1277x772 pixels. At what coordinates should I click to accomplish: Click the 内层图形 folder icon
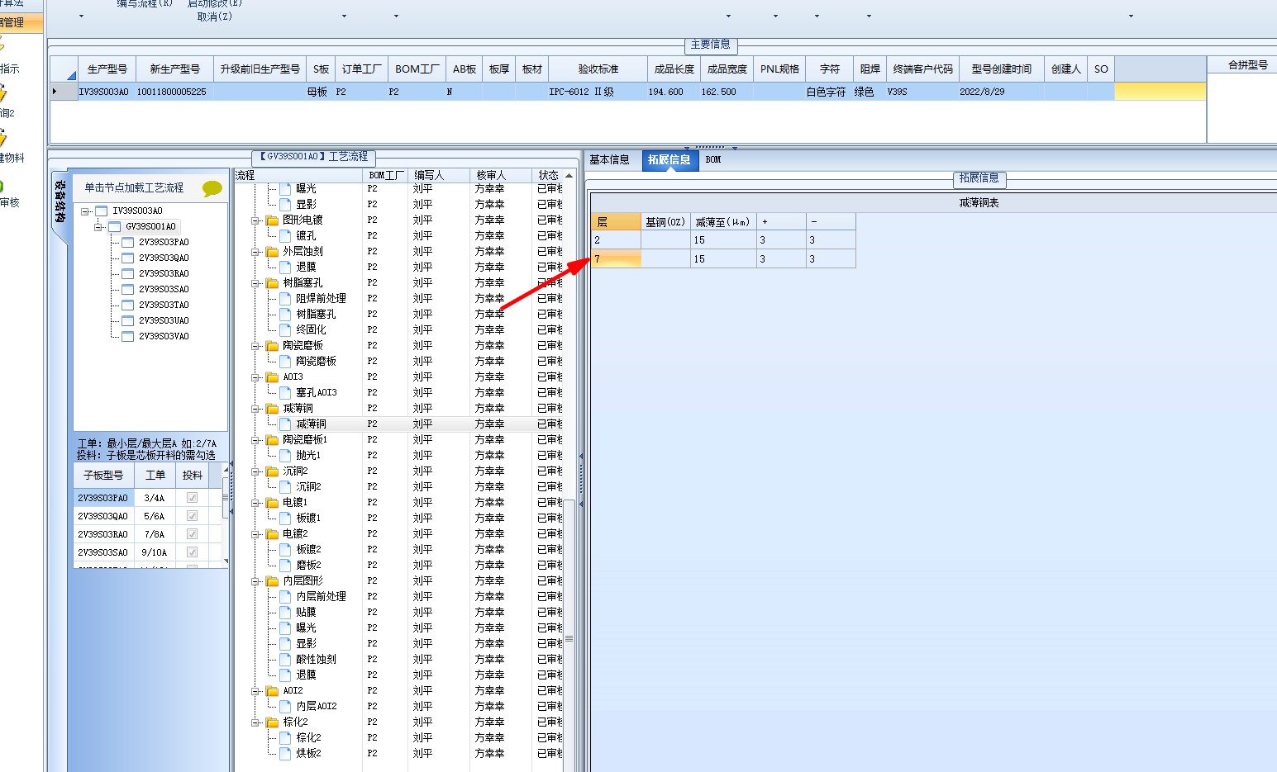(x=272, y=581)
